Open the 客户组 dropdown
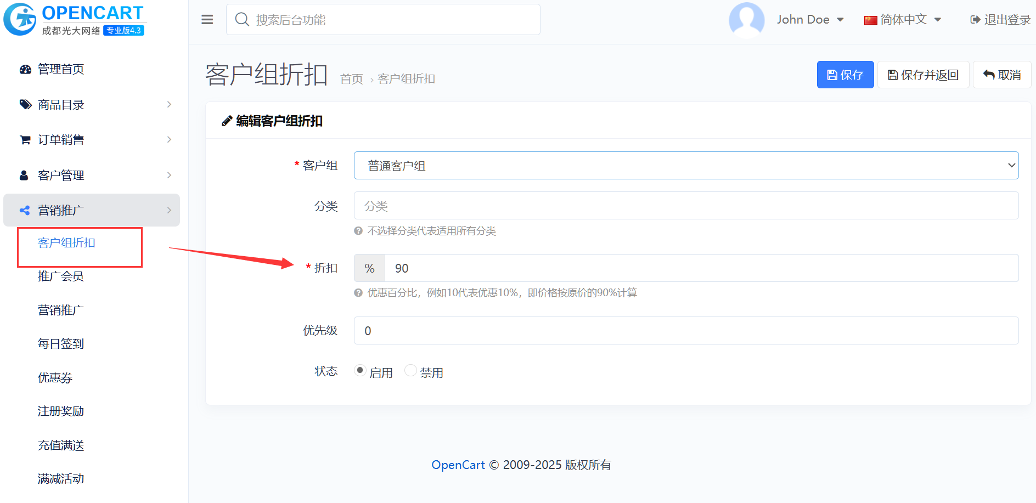 click(x=686, y=166)
